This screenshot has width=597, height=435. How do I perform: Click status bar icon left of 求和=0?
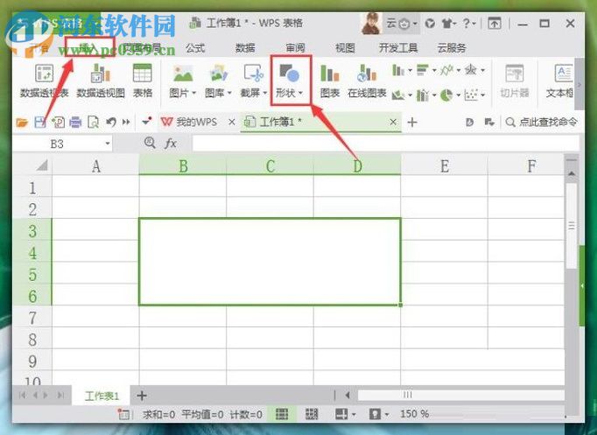click(x=123, y=414)
